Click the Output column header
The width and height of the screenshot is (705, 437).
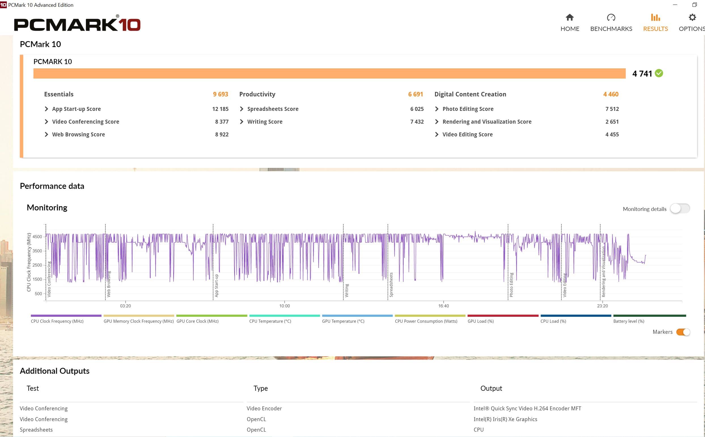coord(491,388)
